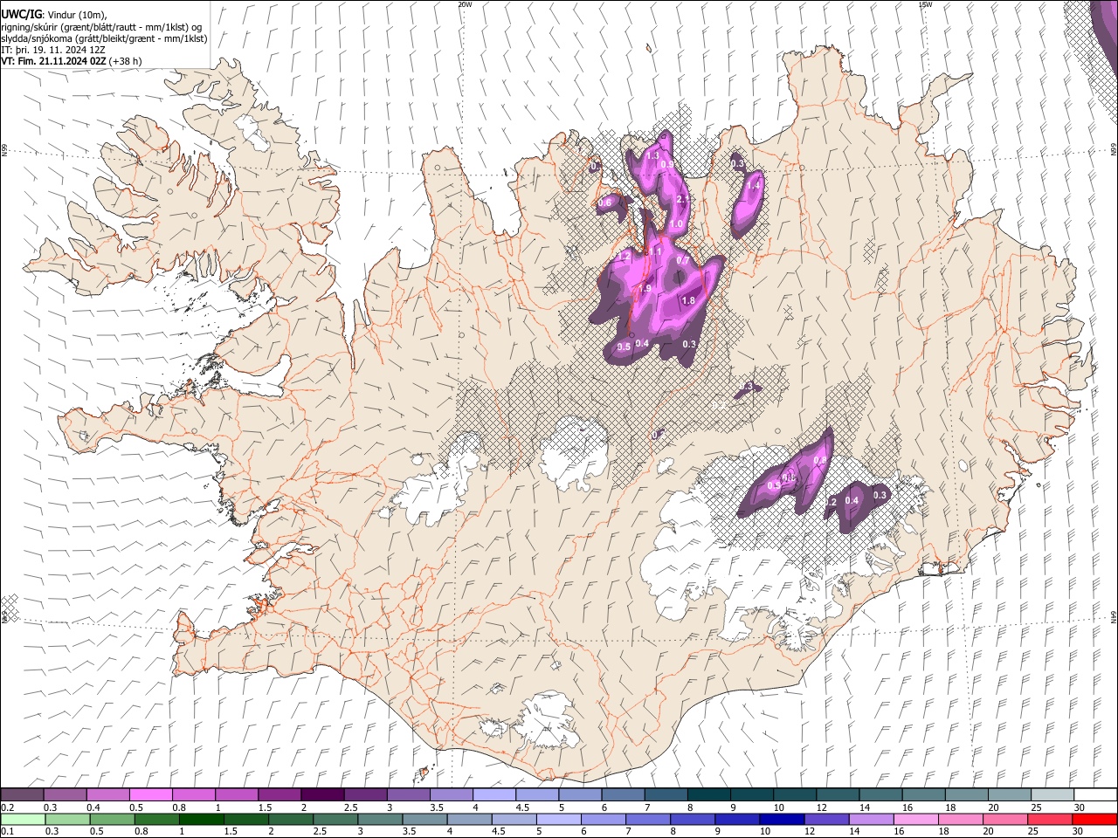Click the "UWC/IG: Vindur (10m)," header line

[x=54, y=15]
